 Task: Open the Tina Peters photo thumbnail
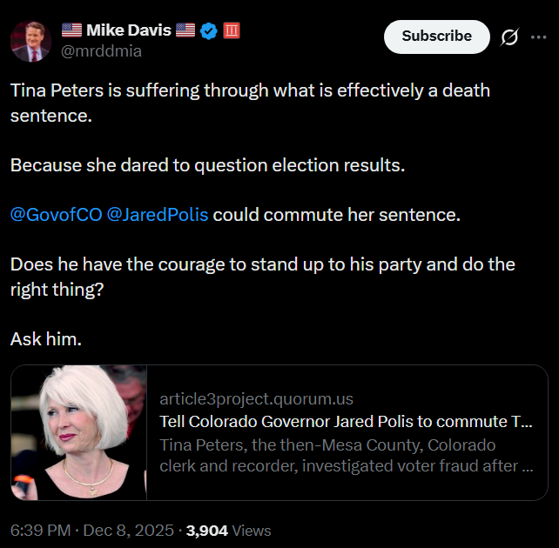click(x=79, y=432)
